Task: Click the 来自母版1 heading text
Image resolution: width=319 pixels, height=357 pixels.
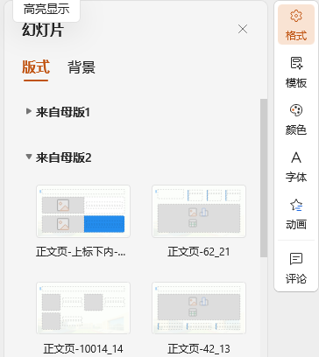Action: tap(63, 112)
